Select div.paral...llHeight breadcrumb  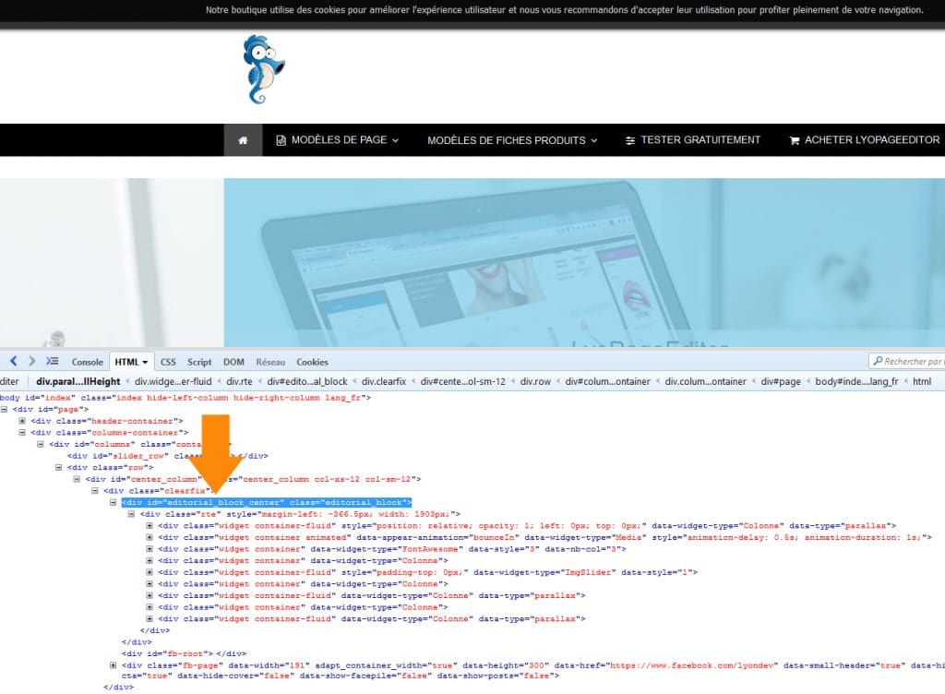click(78, 381)
